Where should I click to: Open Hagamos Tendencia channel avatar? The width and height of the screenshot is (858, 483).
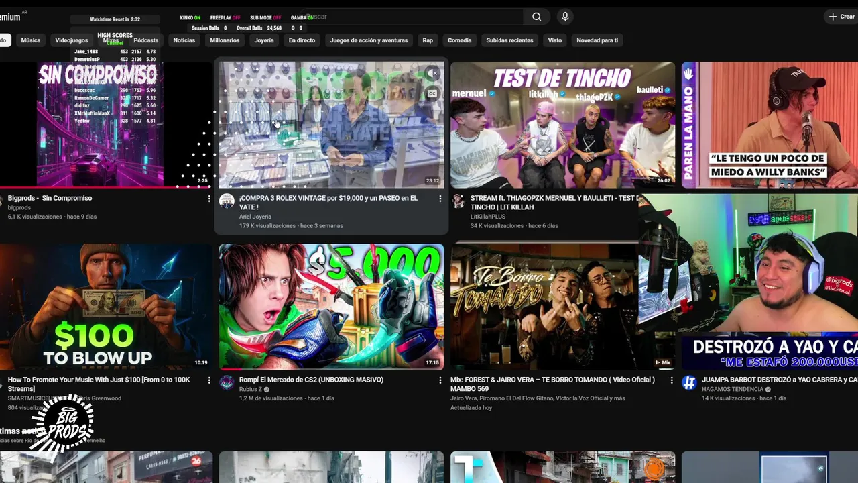coord(689,383)
